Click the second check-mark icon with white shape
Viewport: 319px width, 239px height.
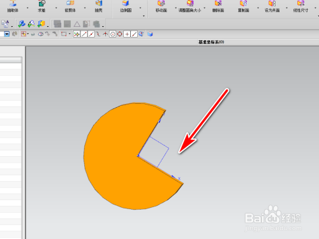pyautogui.click(x=31, y=24)
